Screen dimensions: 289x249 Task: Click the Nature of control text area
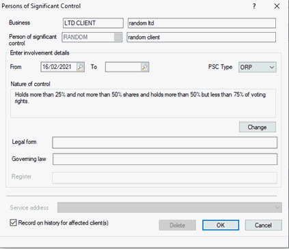click(143, 103)
